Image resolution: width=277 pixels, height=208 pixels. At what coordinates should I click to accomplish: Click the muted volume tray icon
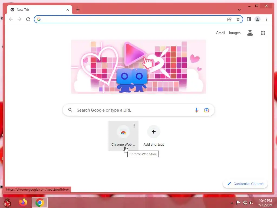(x=251, y=203)
